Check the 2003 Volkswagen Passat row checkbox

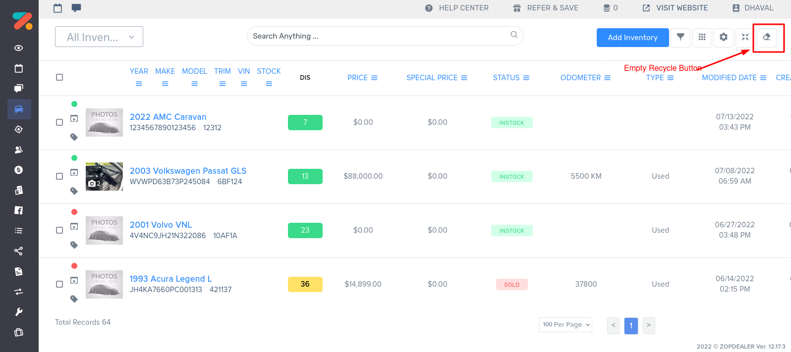coord(59,176)
